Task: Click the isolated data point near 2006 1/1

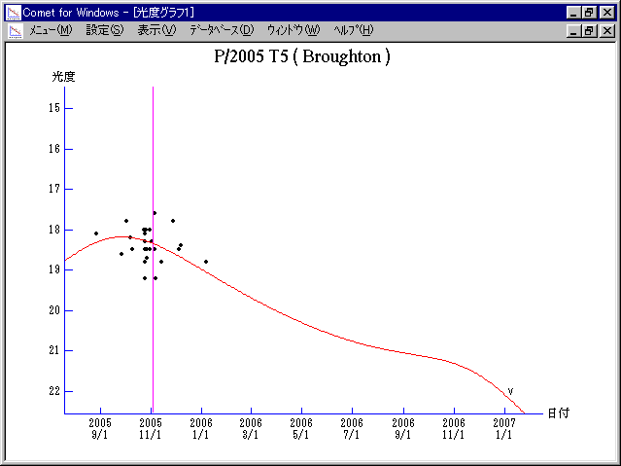Action: click(x=206, y=261)
